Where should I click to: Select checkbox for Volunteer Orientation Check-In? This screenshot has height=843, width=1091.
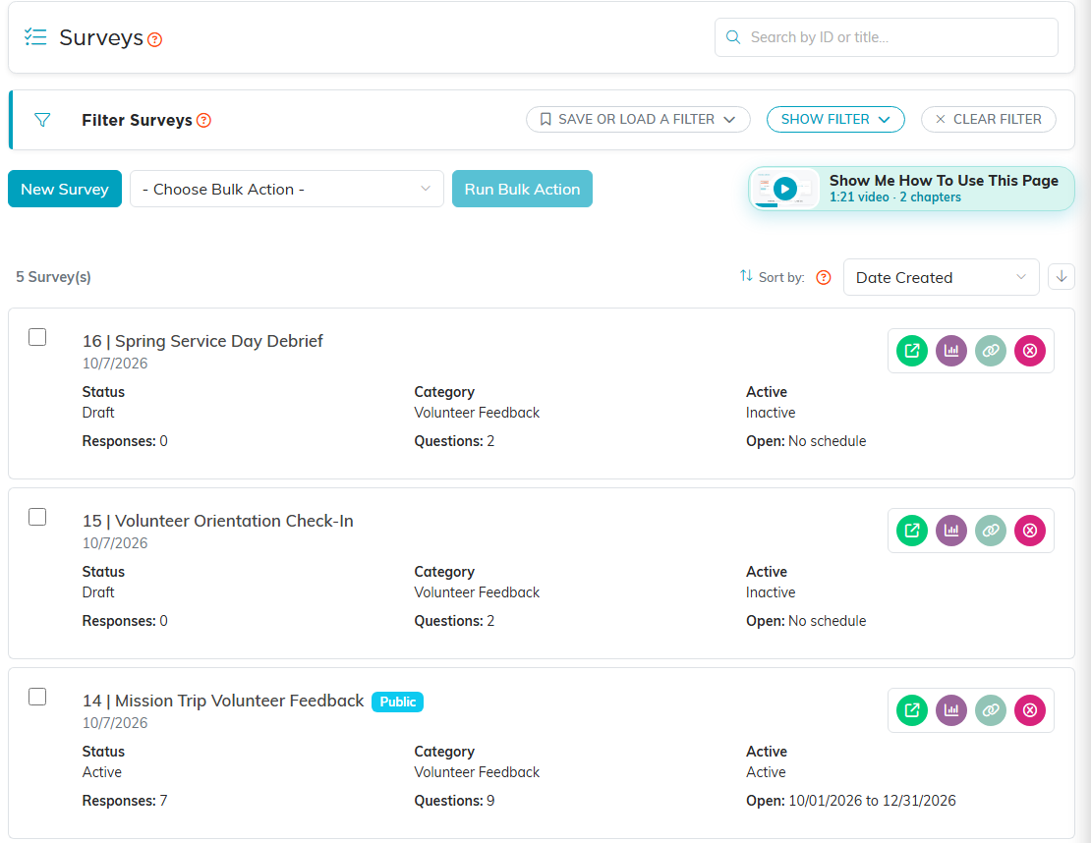(37, 517)
